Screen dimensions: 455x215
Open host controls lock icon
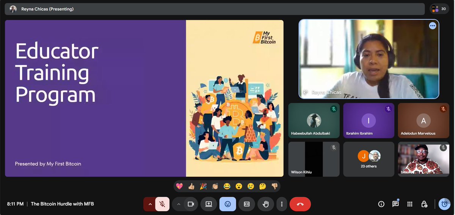[x=424, y=204]
